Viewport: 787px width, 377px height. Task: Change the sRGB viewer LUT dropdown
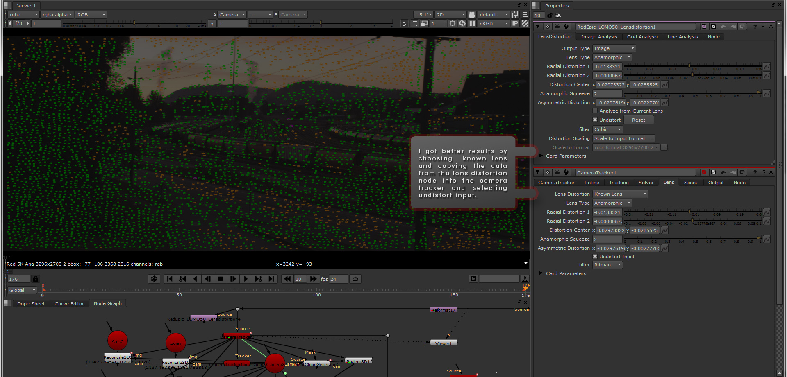493,23
